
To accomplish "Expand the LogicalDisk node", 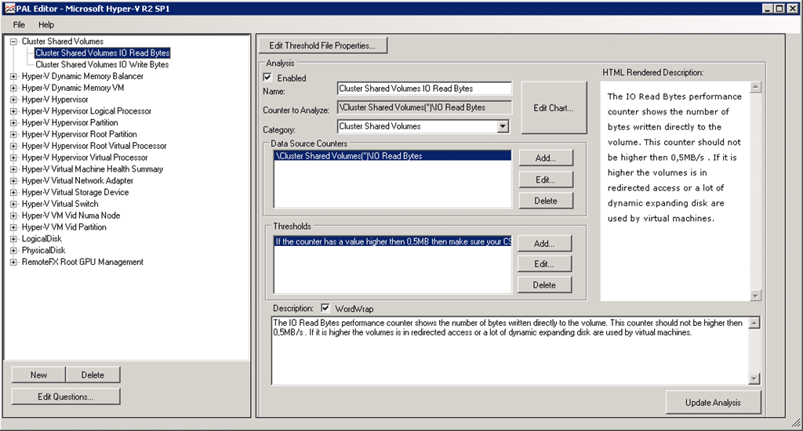I will [14, 239].
